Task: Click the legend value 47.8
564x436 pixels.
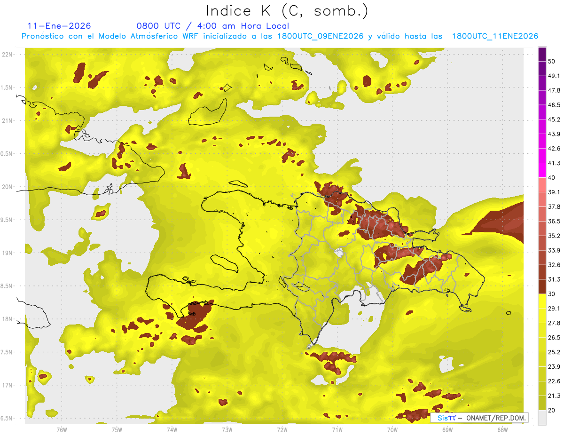Action: tap(554, 90)
